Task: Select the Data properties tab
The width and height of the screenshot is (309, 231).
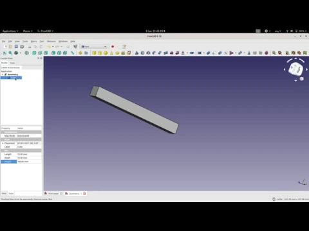Action: [11, 194]
